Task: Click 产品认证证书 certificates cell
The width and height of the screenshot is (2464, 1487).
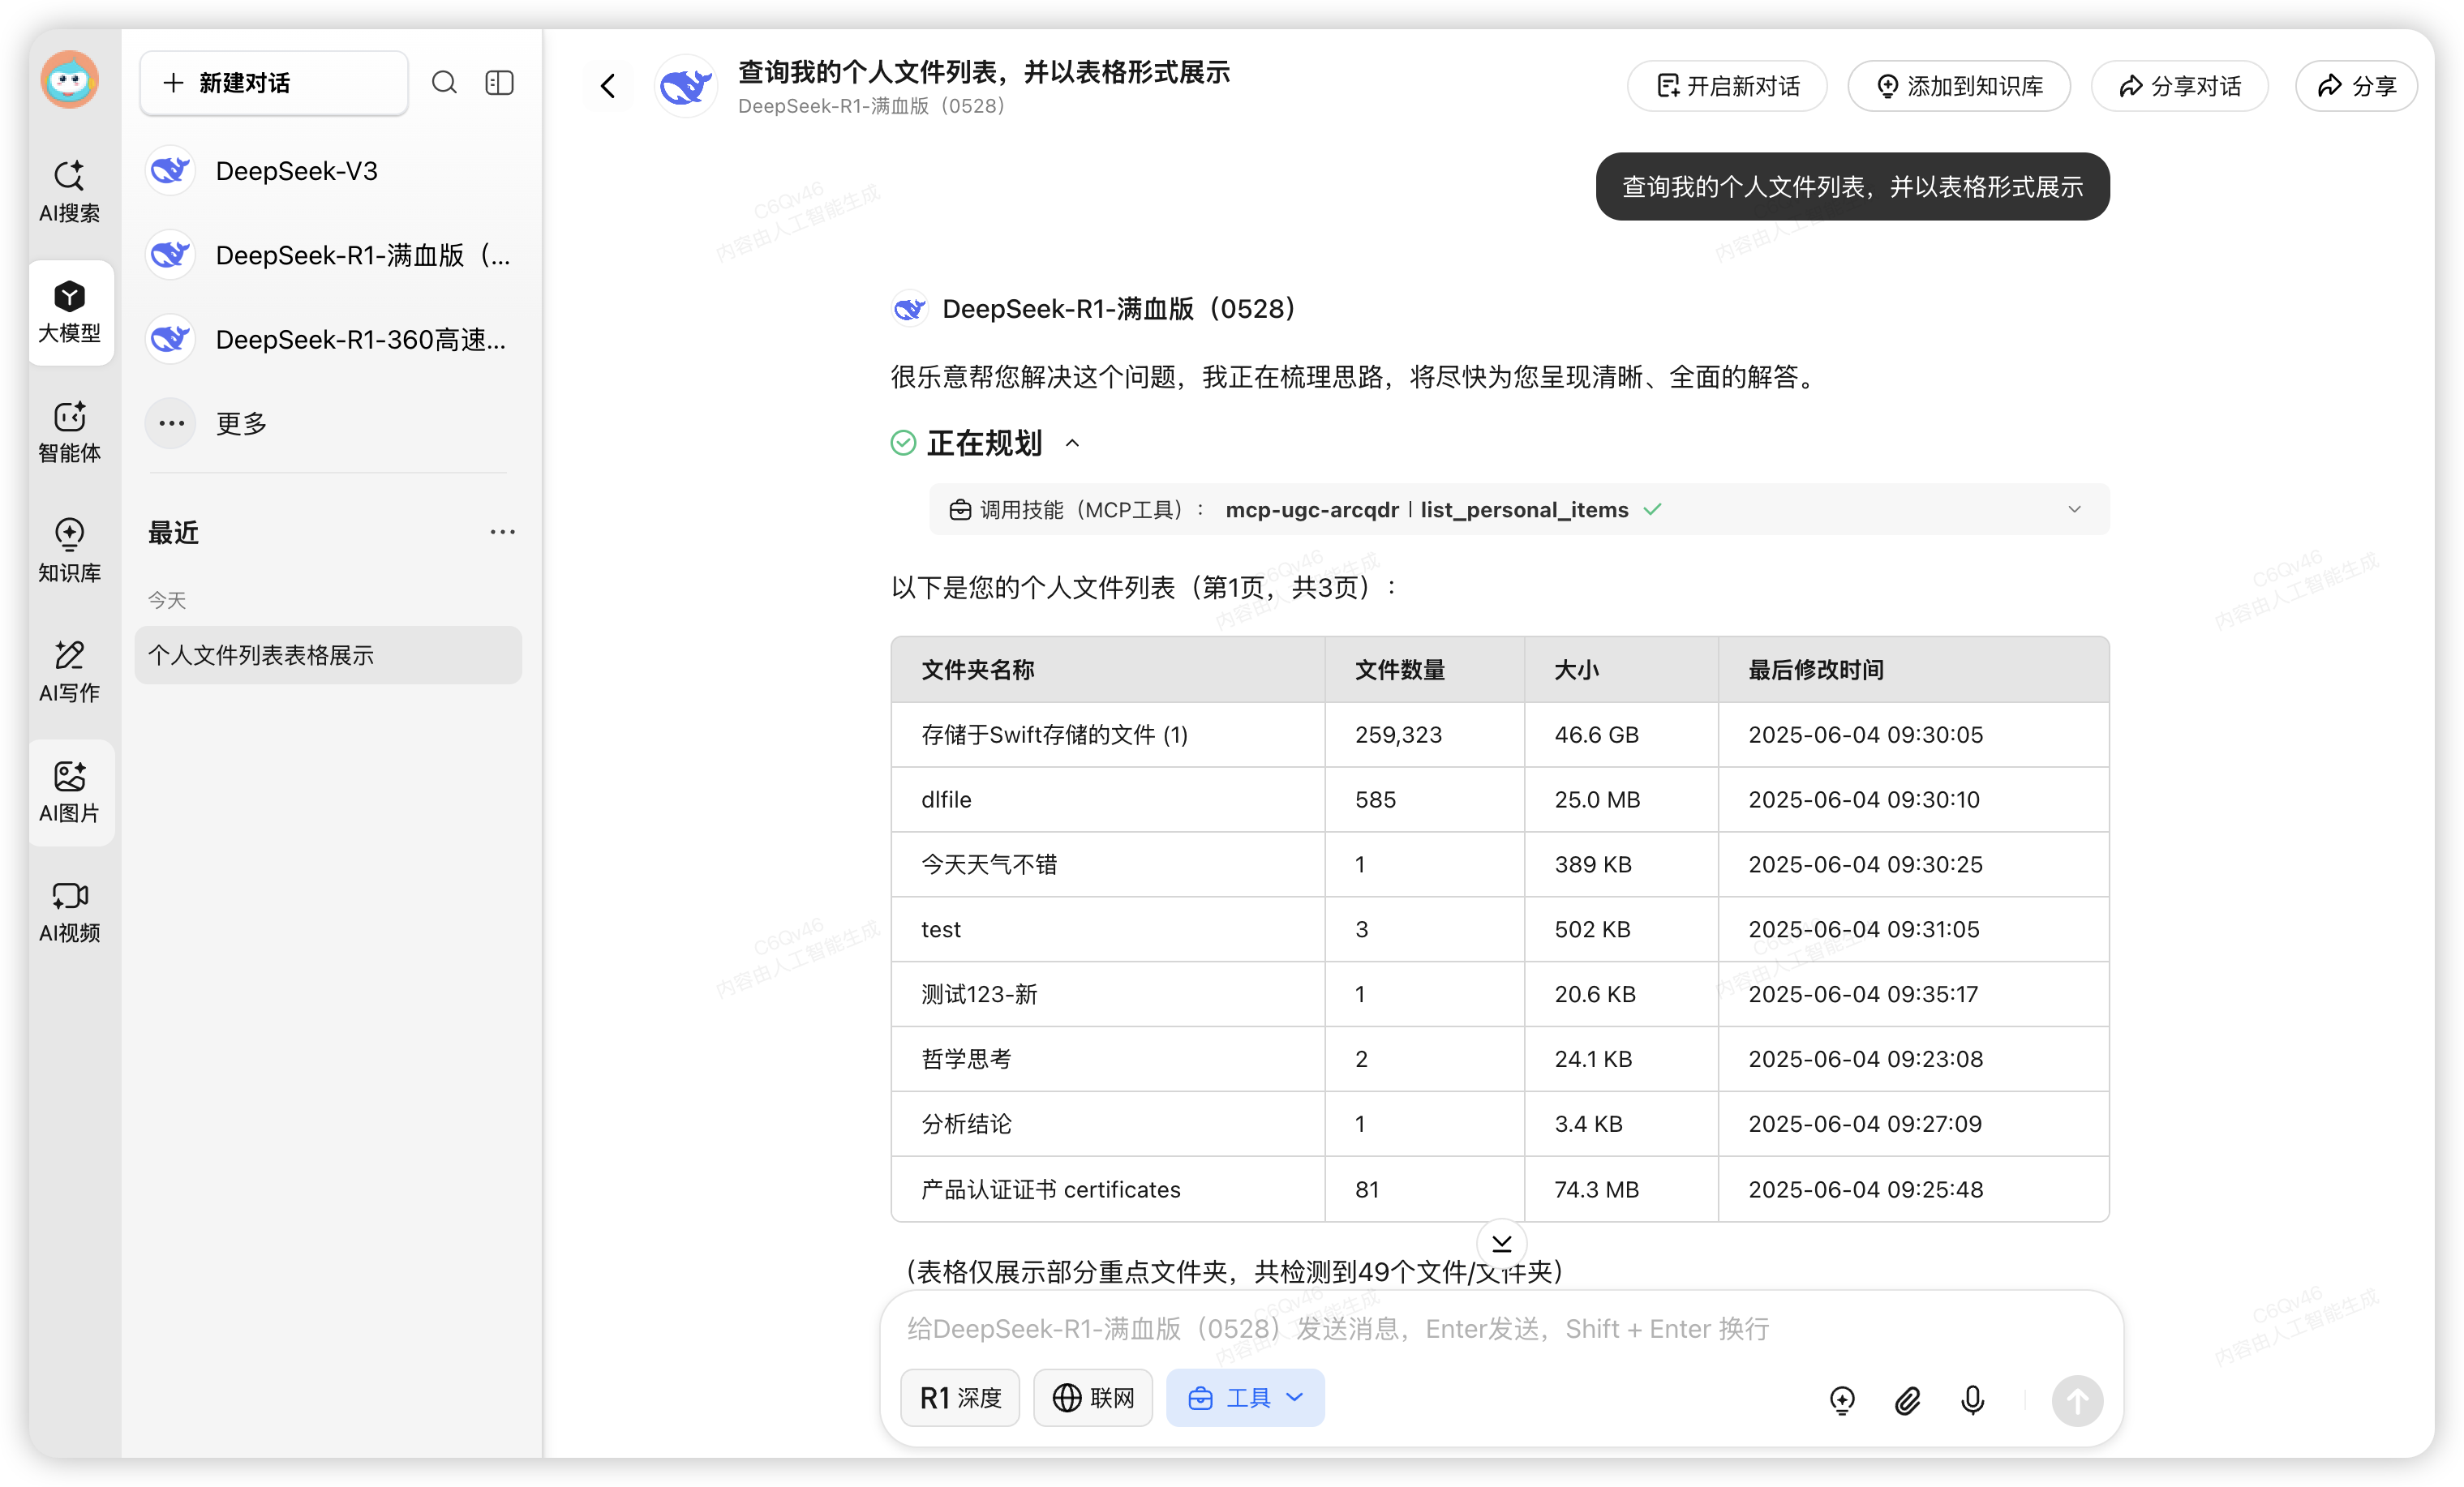Action: pyautogui.click(x=1107, y=1189)
